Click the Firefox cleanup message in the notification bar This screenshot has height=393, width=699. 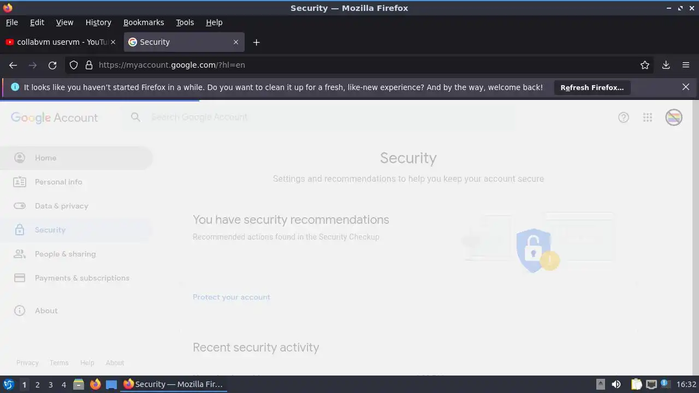[x=283, y=87]
